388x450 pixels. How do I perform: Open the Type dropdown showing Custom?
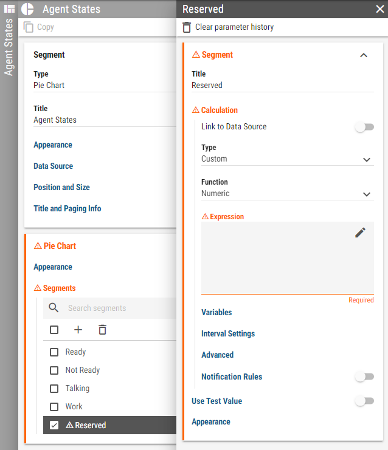pos(287,159)
